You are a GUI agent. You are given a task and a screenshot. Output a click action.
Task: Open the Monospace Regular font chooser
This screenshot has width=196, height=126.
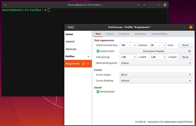(156, 51)
